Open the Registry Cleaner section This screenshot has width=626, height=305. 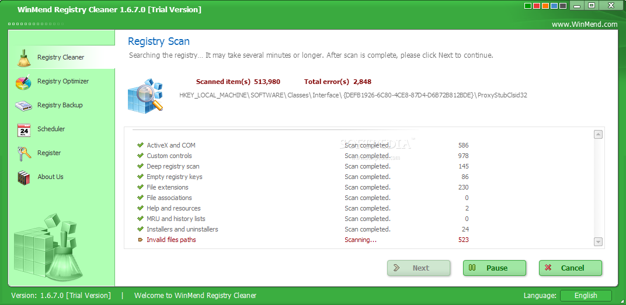click(x=62, y=57)
